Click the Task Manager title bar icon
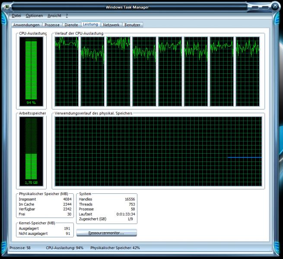Image resolution: width=283 pixels, height=259 pixels. [x=7, y=7]
